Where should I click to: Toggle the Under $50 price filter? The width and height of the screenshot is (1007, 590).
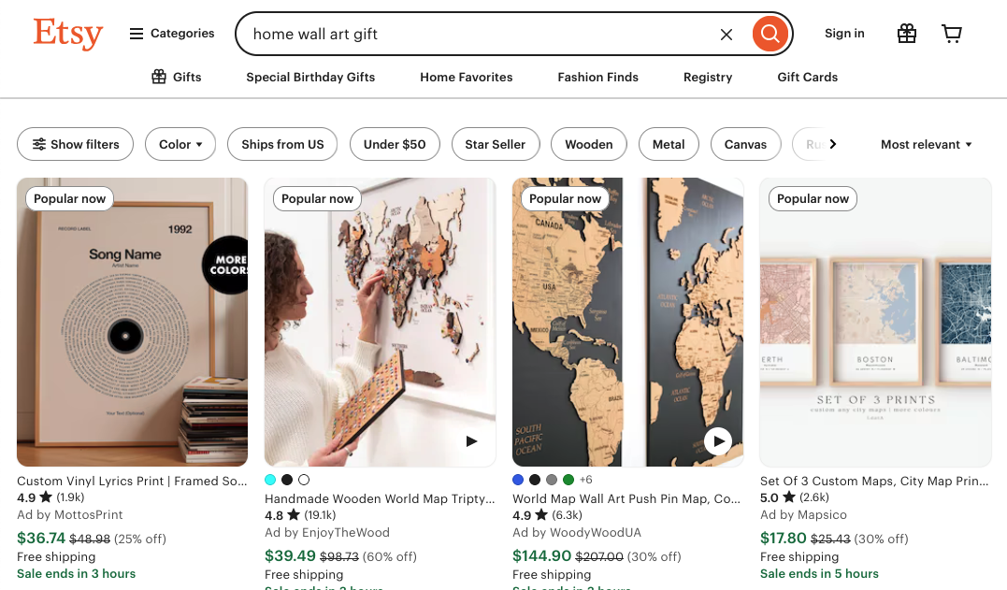[394, 144]
